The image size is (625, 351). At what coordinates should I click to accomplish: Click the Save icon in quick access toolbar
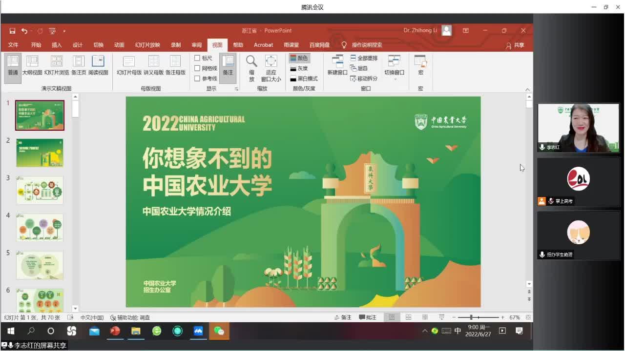(x=12, y=31)
